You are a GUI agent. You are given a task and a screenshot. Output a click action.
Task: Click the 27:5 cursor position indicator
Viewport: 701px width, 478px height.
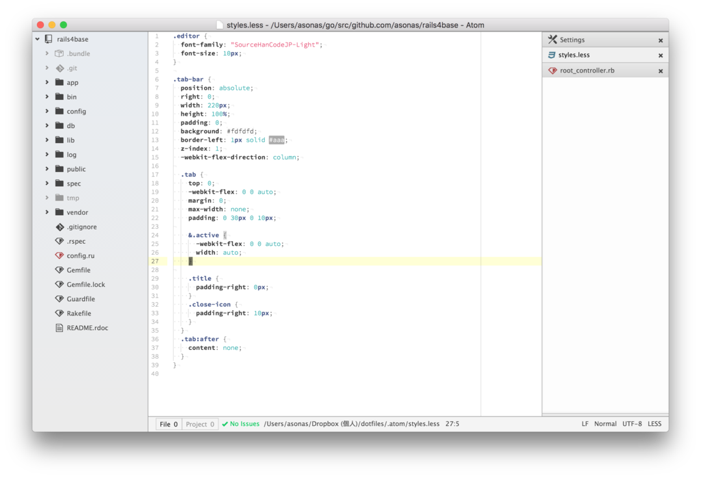452,424
